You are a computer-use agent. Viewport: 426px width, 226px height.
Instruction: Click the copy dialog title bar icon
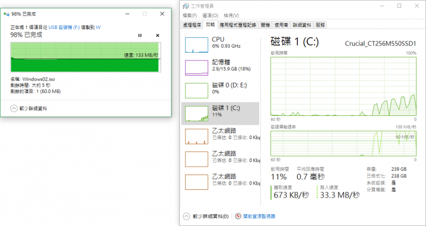tap(7, 14)
